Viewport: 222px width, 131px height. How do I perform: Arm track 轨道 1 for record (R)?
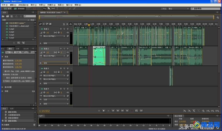pos(68,29)
